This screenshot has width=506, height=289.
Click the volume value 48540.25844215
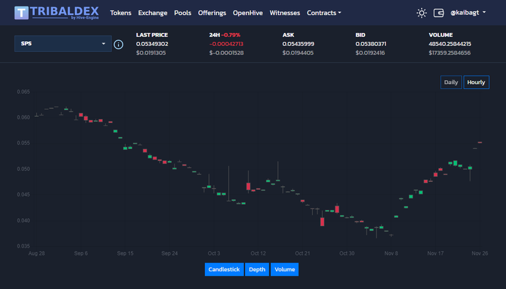click(450, 44)
